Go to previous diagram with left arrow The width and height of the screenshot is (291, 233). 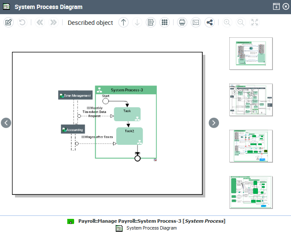point(6,123)
